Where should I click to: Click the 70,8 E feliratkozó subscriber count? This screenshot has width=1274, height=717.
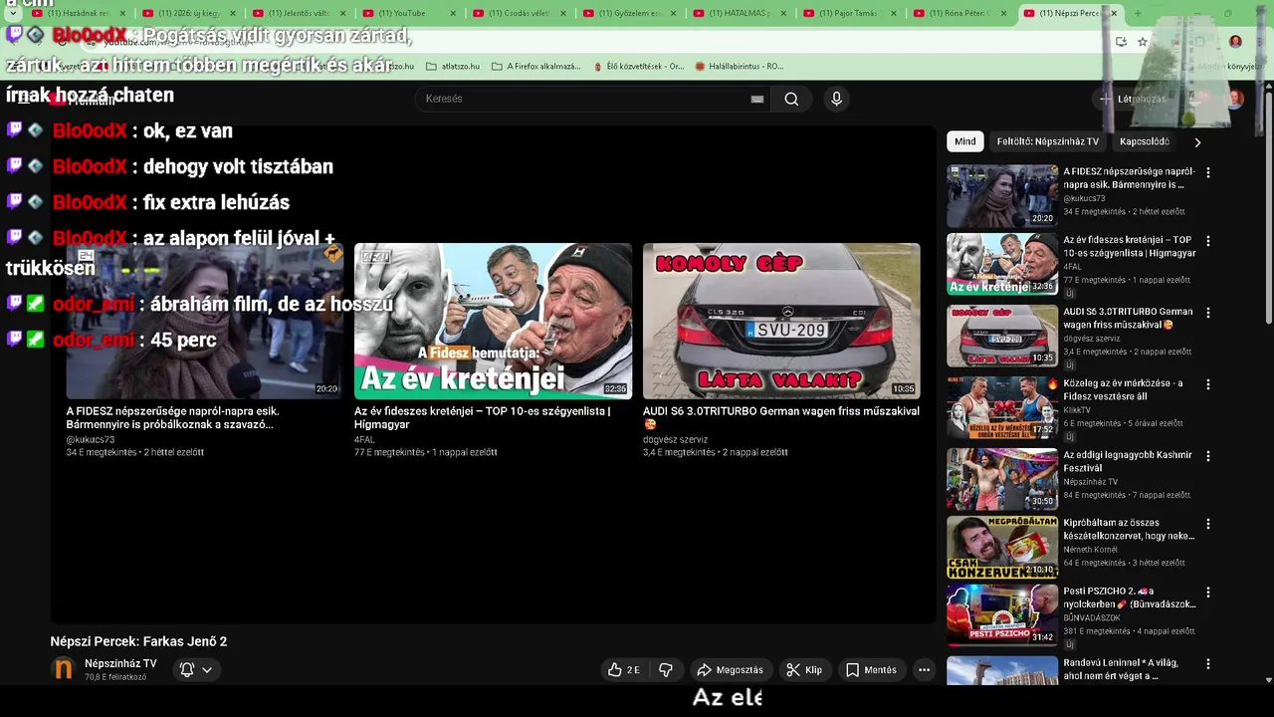[x=115, y=677]
